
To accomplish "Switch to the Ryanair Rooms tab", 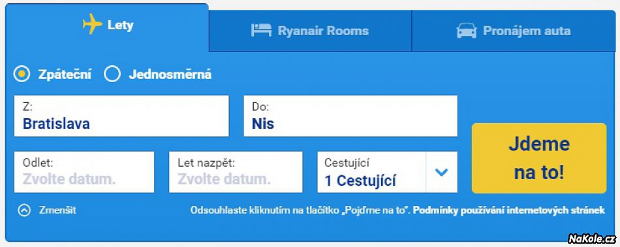I will tap(311, 31).
